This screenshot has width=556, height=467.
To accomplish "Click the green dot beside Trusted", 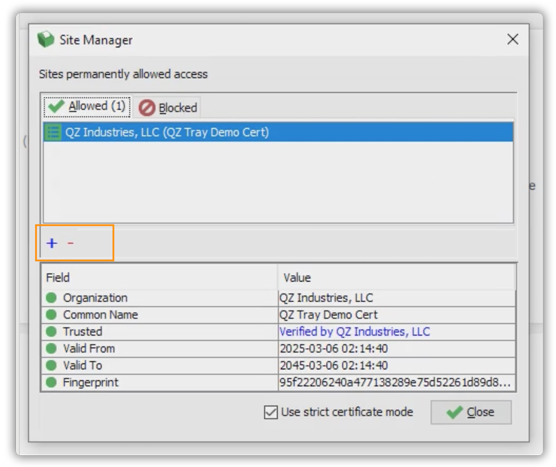I will pyautogui.click(x=51, y=332).
